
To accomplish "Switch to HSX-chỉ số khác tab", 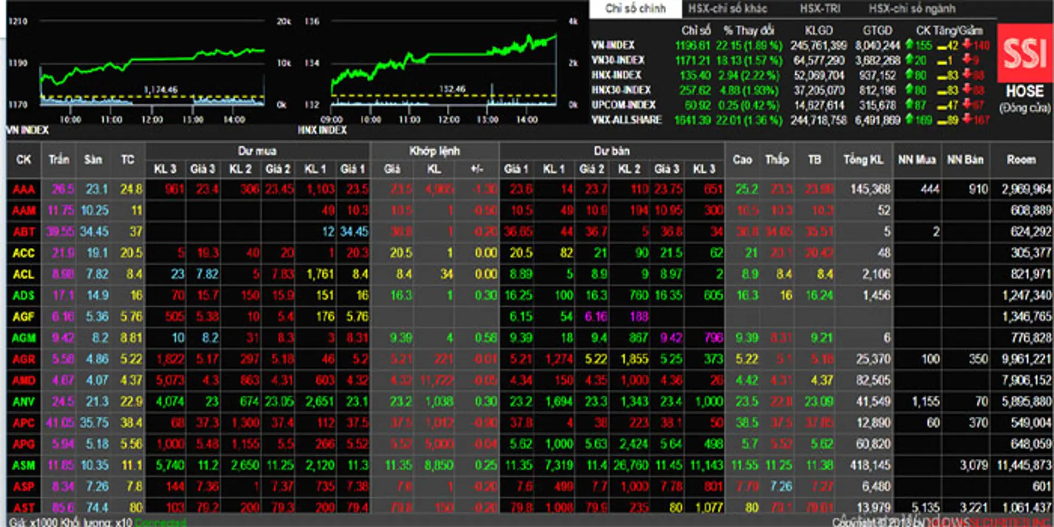I will 727,9.
